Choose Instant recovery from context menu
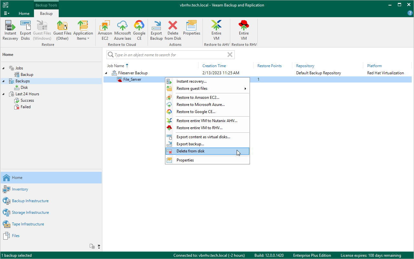The image size is (414, 259). pos(207,81)
